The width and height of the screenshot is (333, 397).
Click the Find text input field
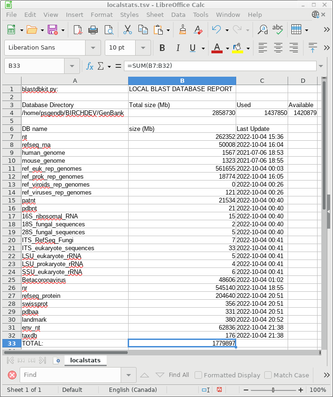point(72,375)
